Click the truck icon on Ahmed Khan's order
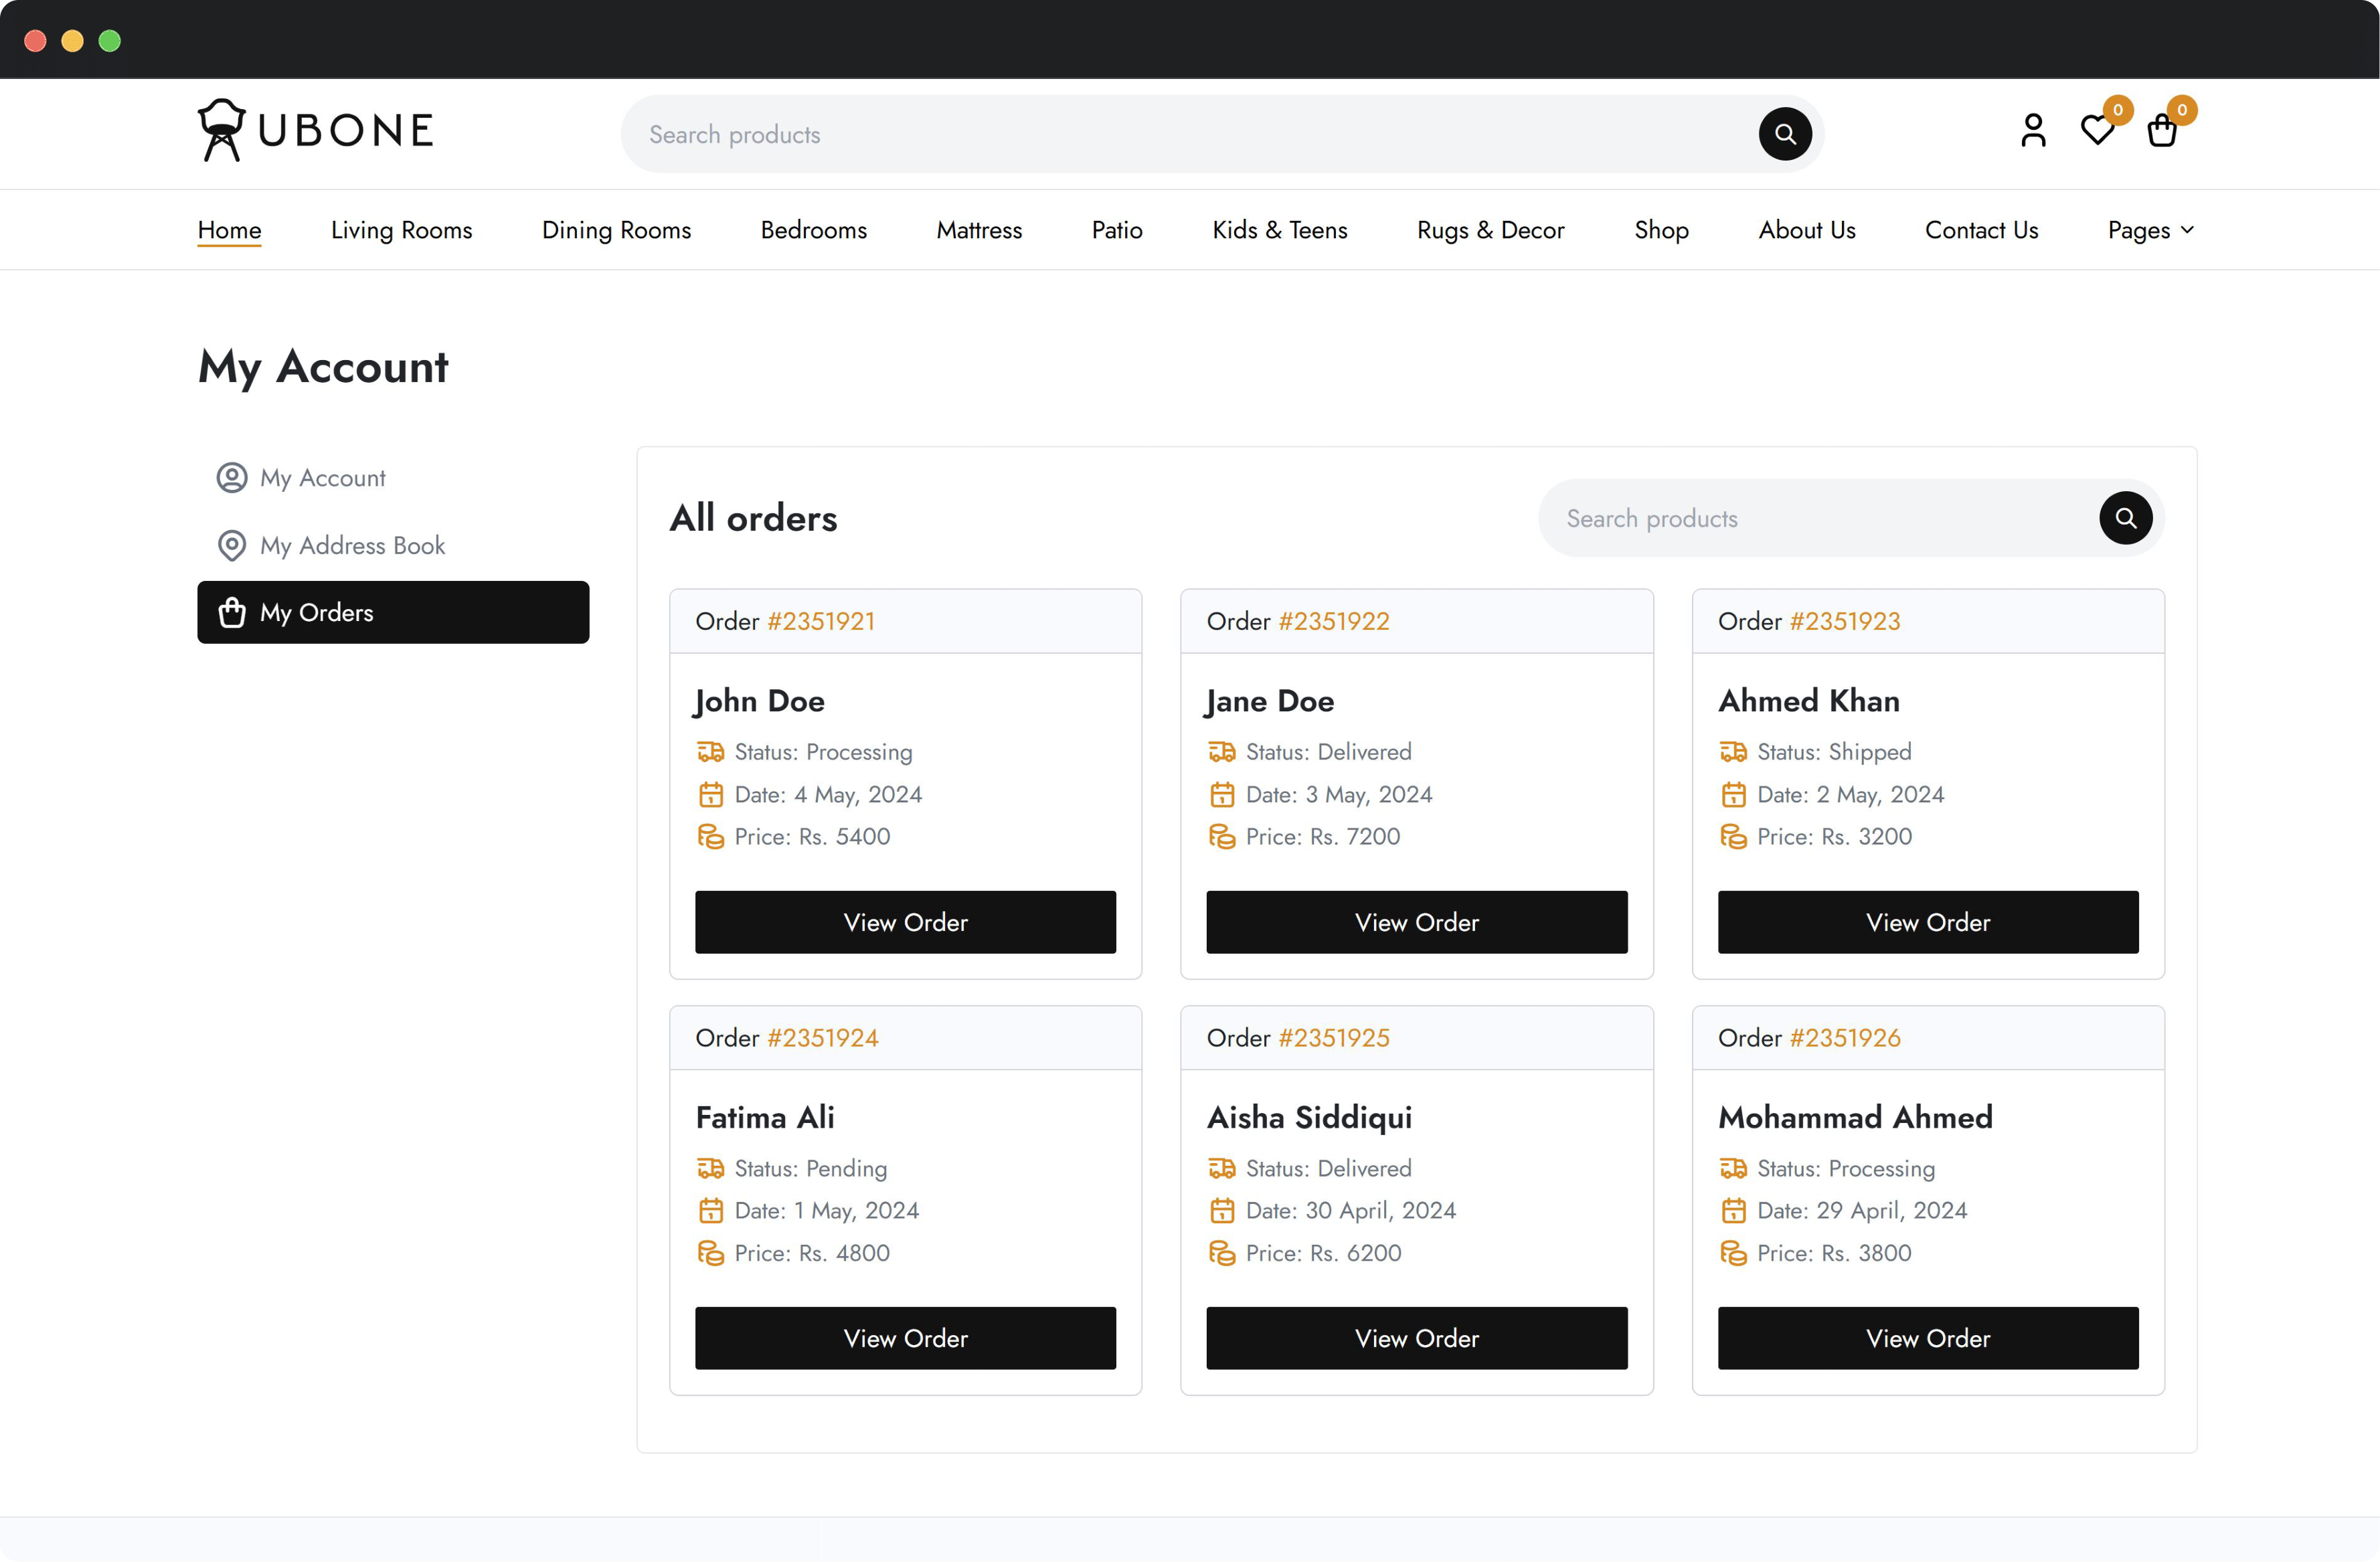 1734,751
